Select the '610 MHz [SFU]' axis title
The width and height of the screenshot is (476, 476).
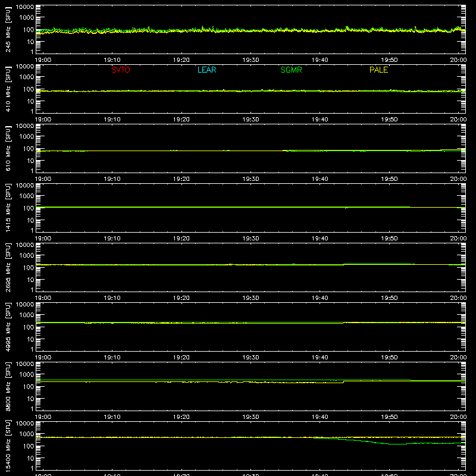(8, 148)
